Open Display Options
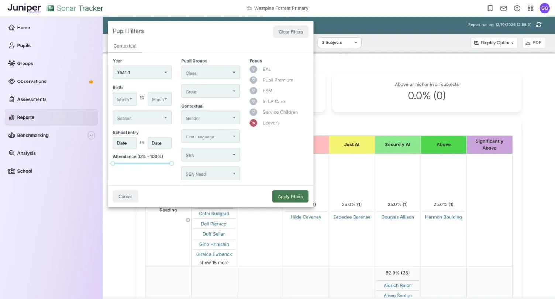This screenshot has width=555, height=299. (494, 43)
